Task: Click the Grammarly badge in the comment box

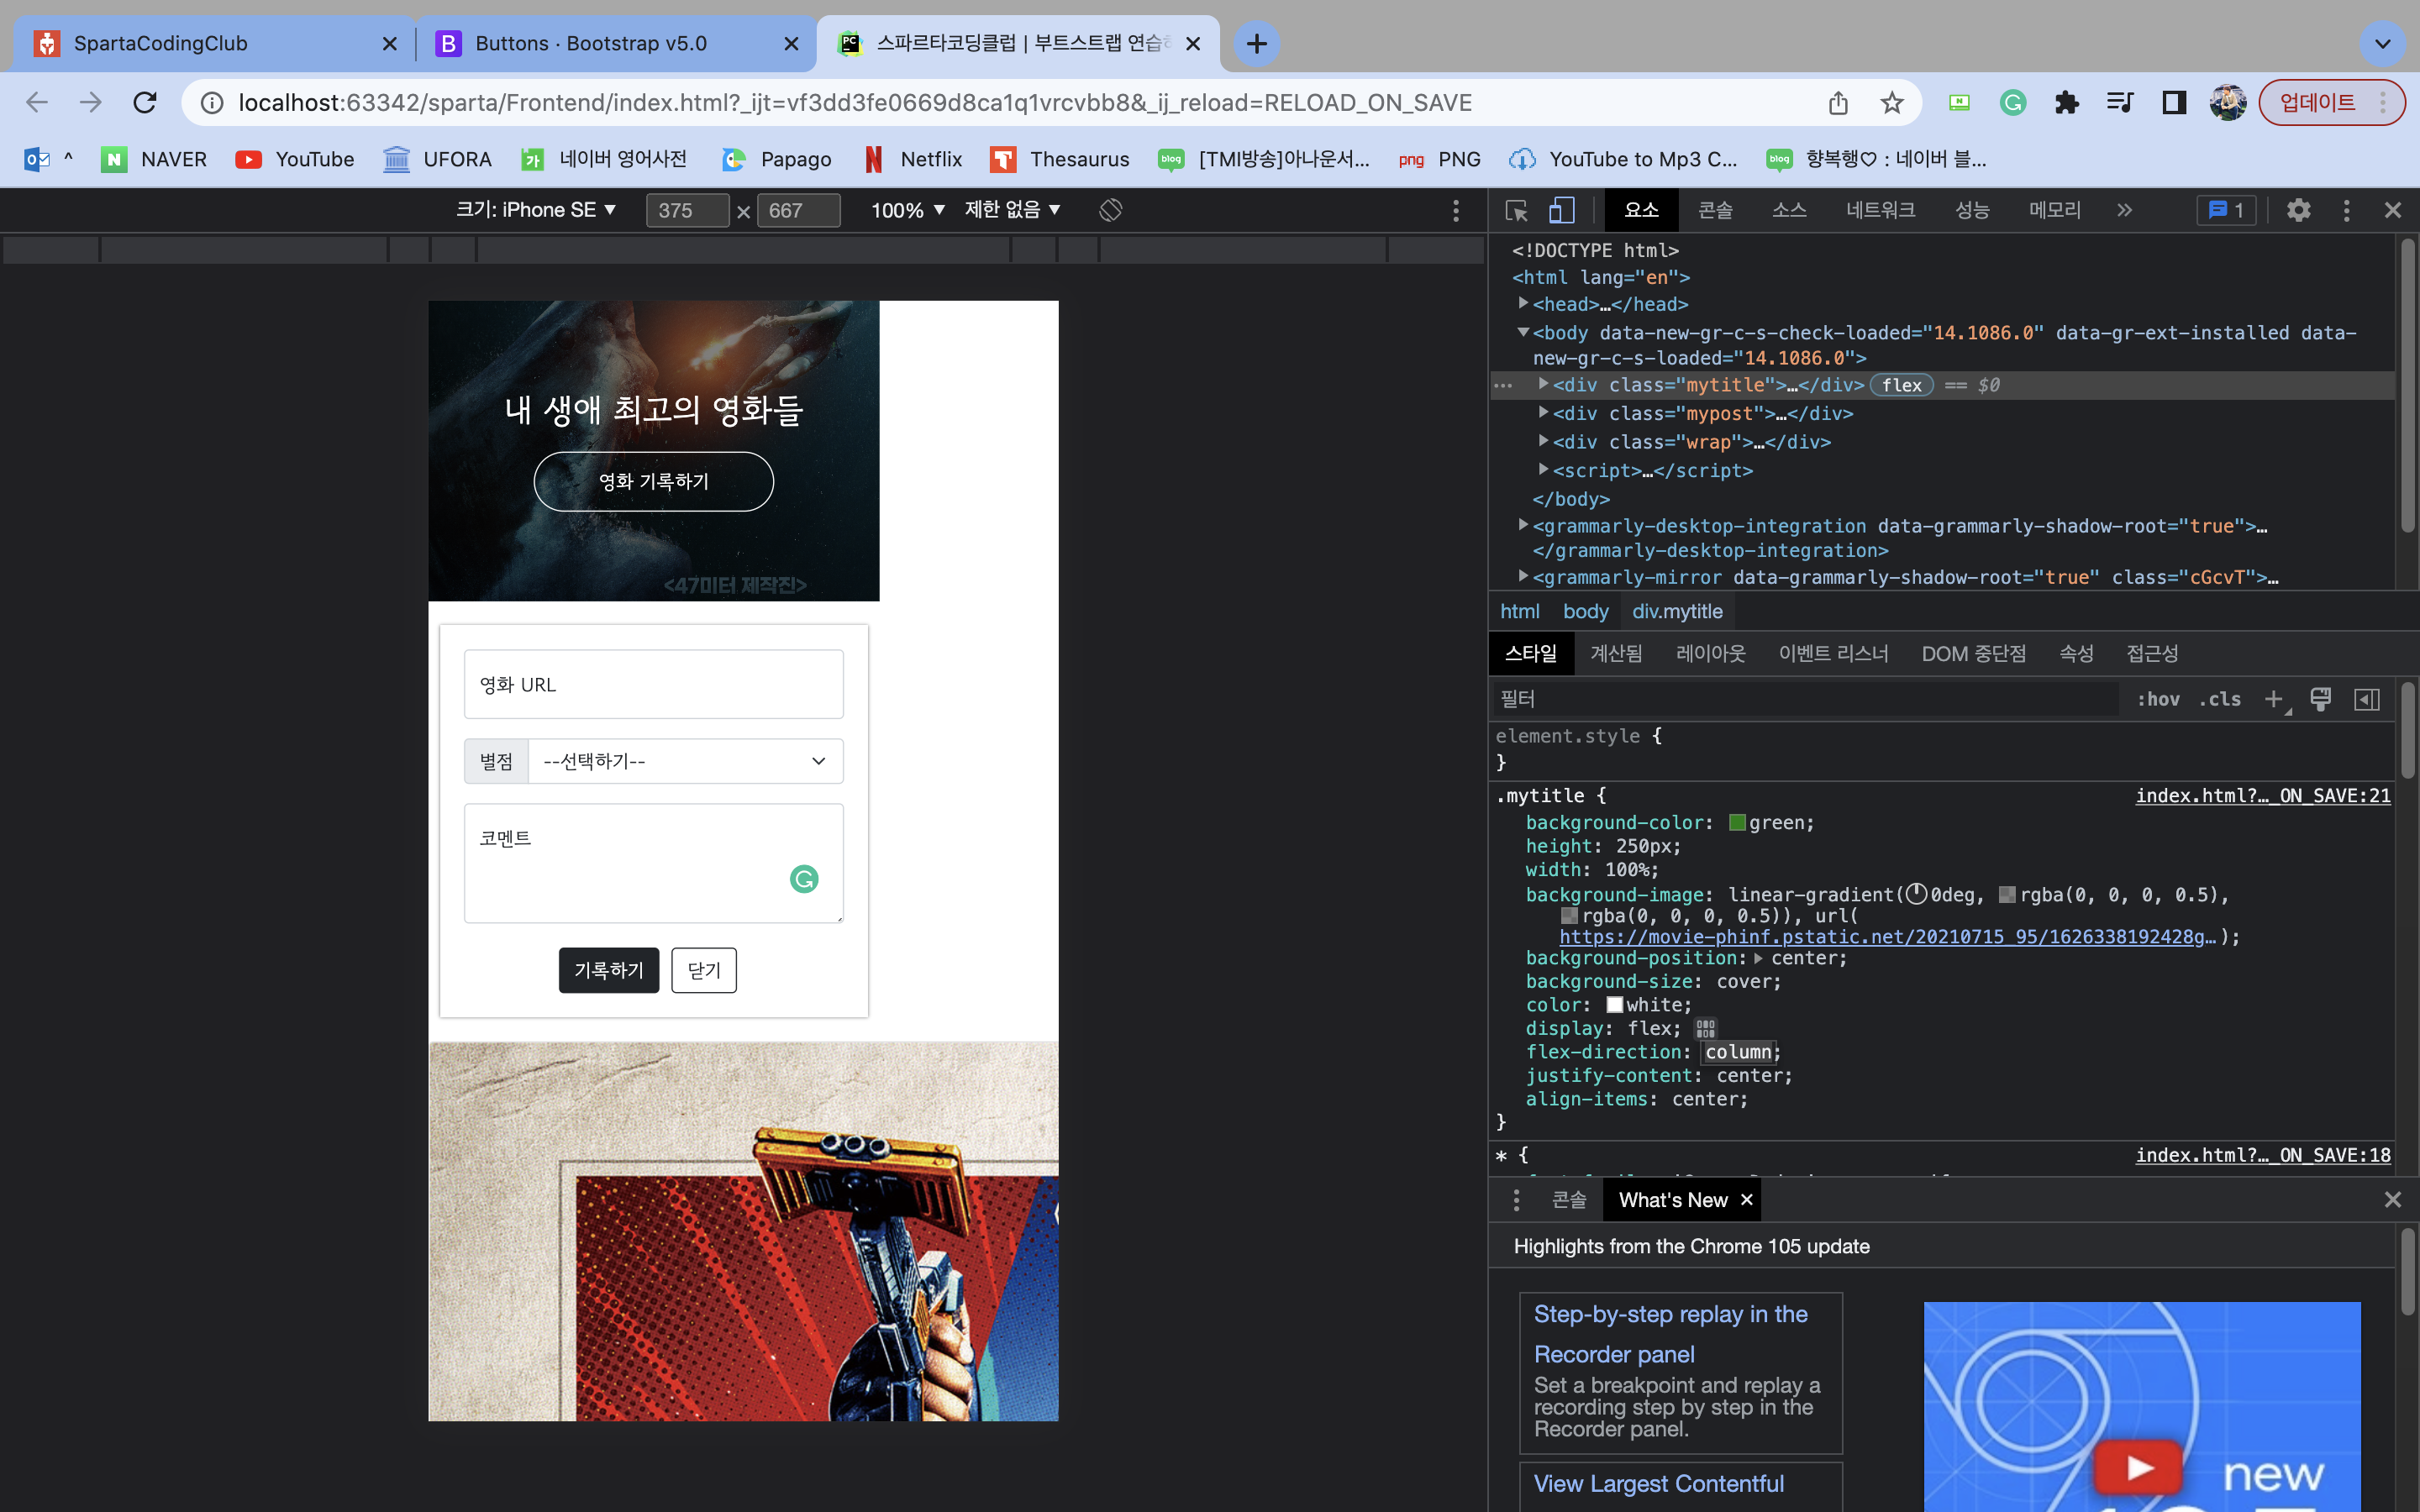Action: 804,879
